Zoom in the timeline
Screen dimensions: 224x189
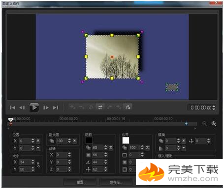click(214, 124)
